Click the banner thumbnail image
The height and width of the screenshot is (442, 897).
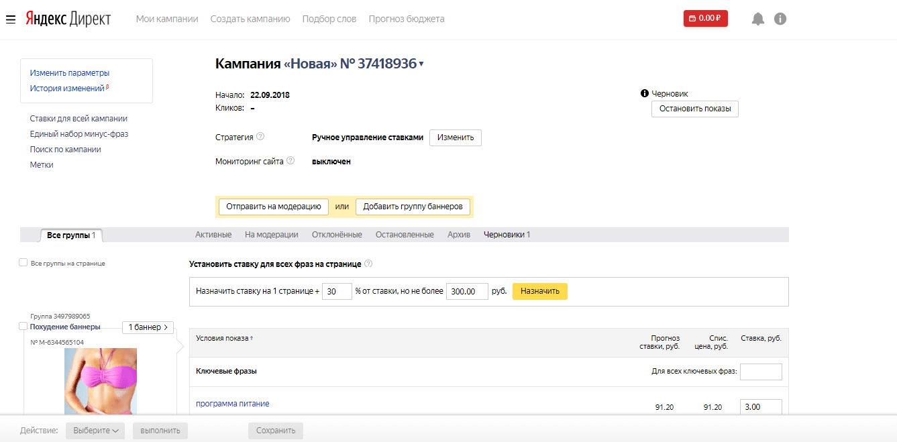101,380
